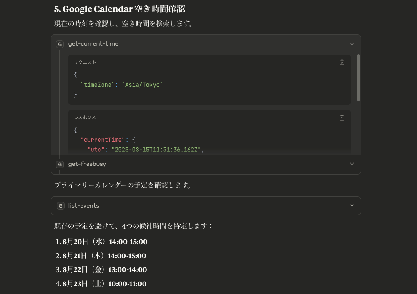This screenshot has width=417, height=294.
Task: Copy the レスポンス JSON with clipboard icon
Action: [x=342, y=117]
